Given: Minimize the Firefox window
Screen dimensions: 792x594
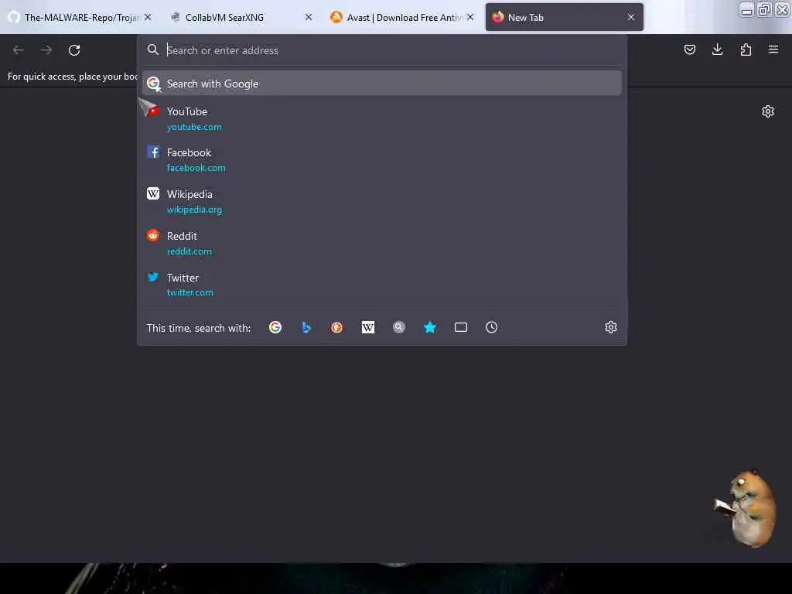Looking at the screenshot, I should (746, 9).
